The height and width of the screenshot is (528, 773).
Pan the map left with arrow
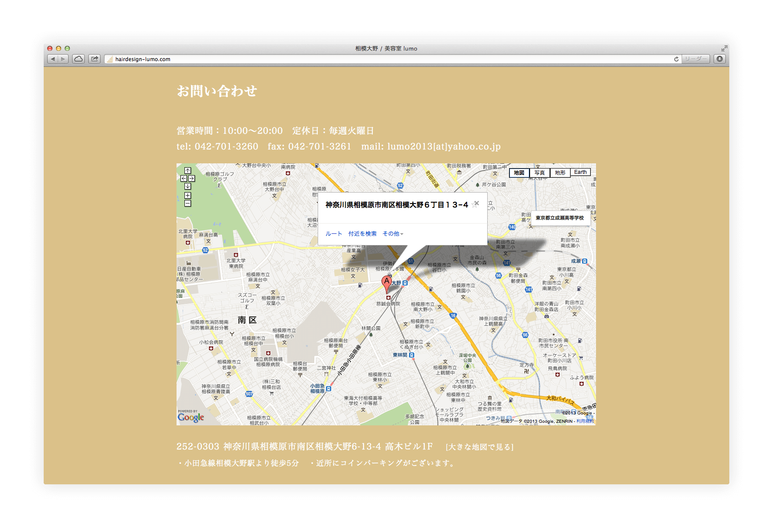click(x=184, y=178)
